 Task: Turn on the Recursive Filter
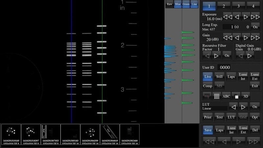[x=227, y=55]
